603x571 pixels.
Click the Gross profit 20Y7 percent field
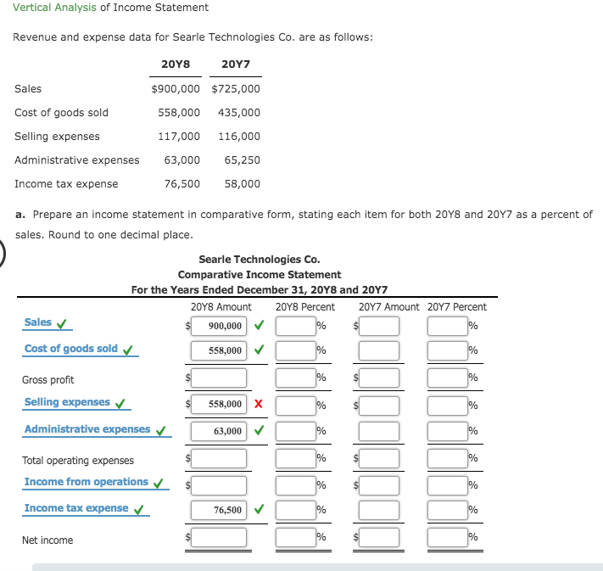point(448,378)
